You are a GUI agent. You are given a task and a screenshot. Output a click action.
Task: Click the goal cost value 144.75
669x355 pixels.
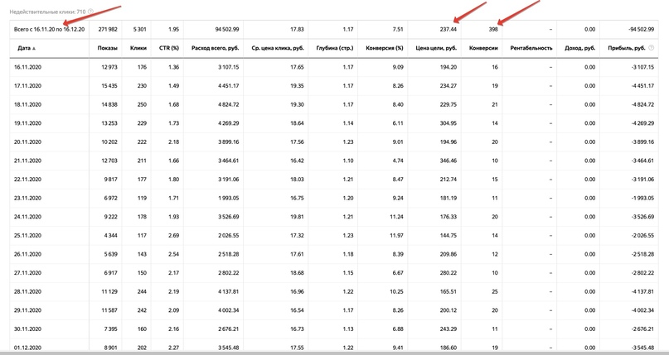(x=448, y=236)
